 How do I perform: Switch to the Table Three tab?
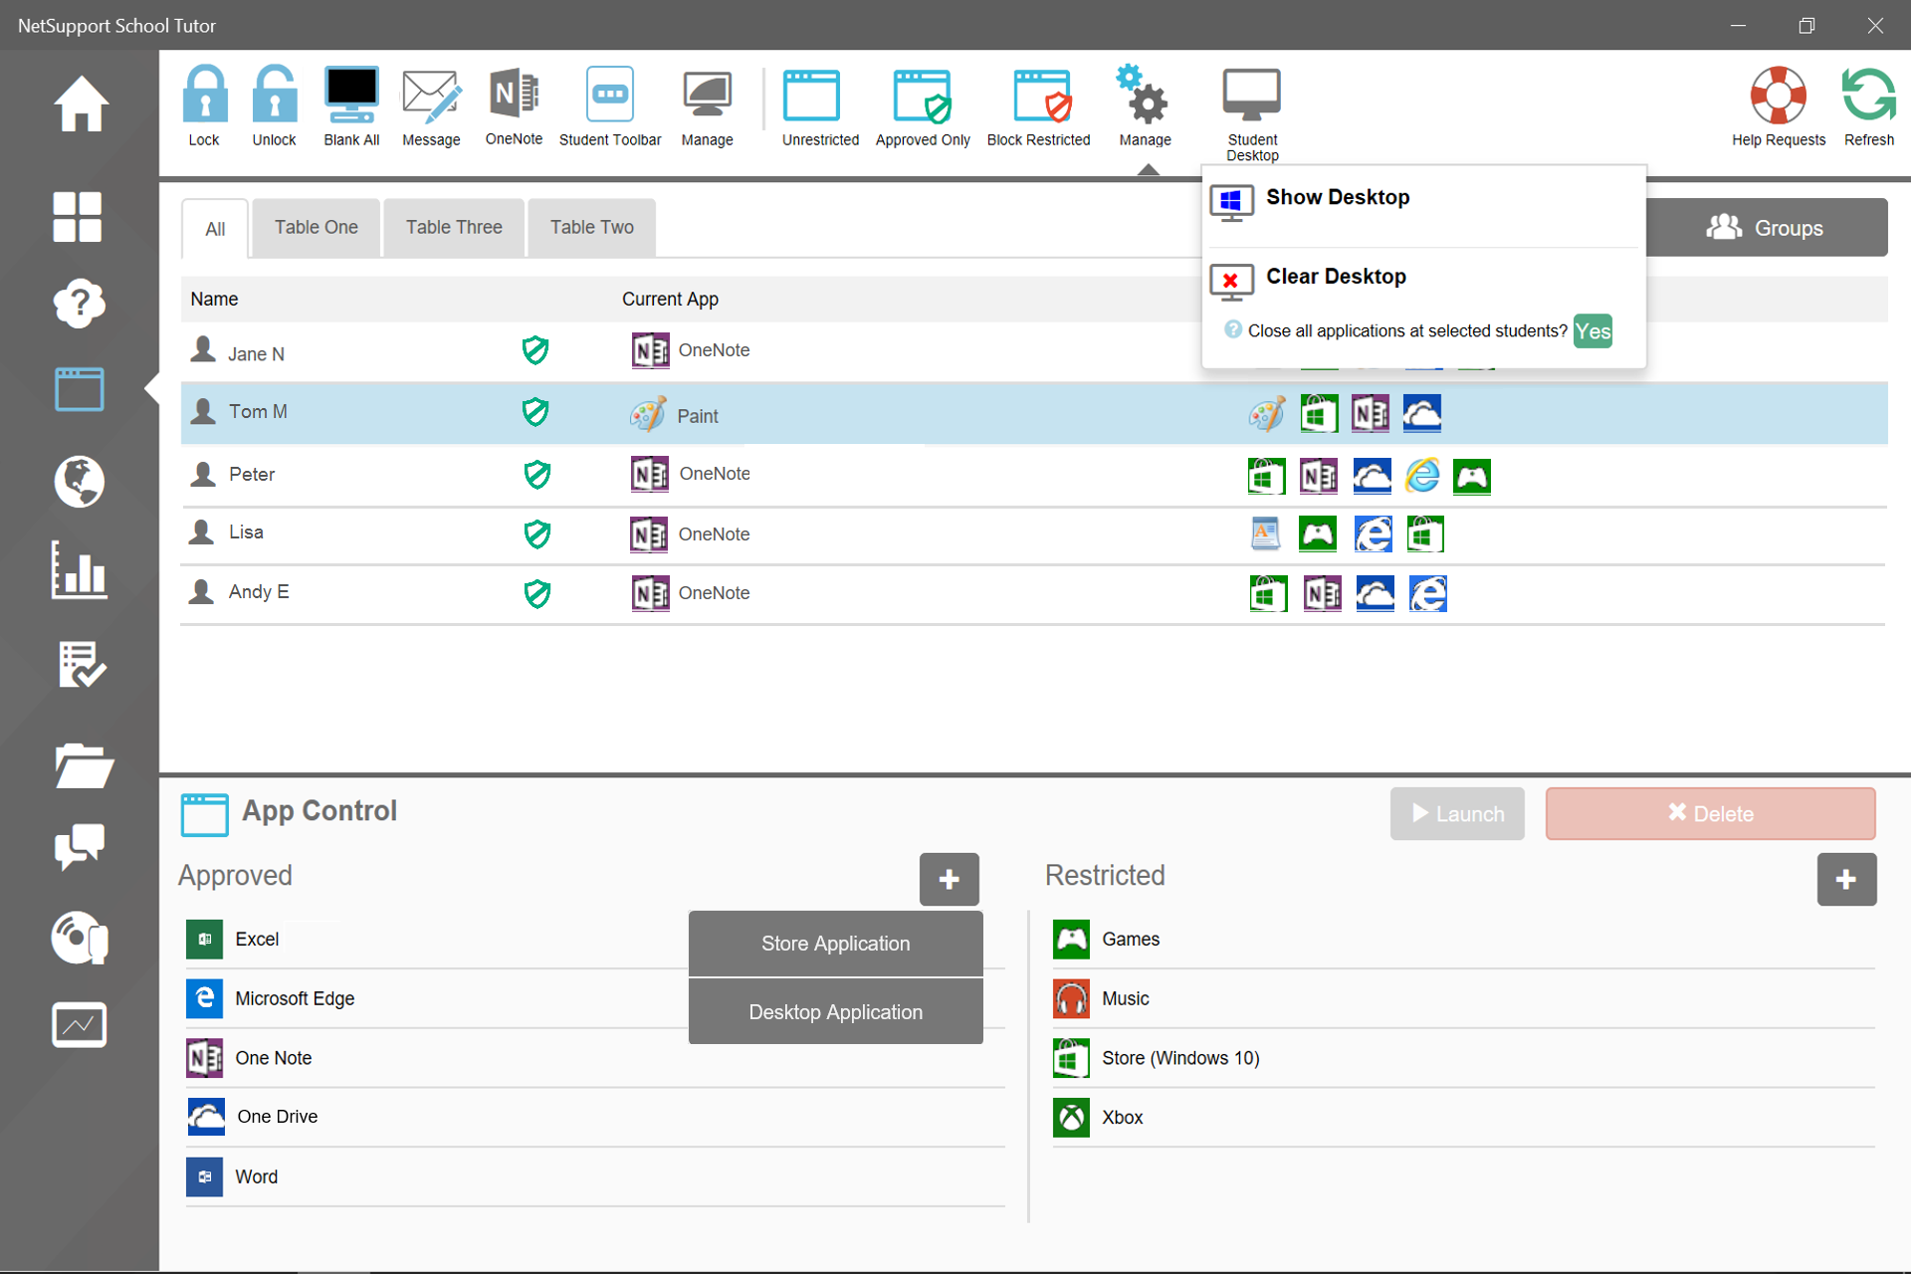pyautogui.click(x=454, y=228)
